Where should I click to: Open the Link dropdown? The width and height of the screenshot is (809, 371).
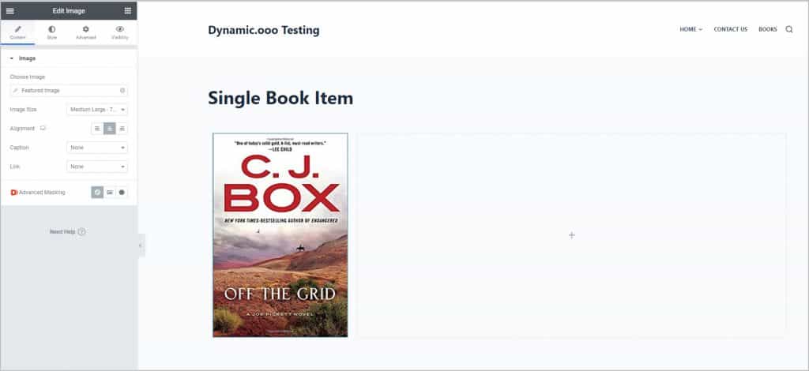(x=97, y=167)
